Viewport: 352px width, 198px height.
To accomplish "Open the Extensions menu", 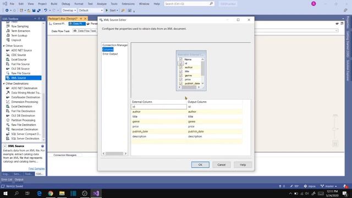I will [x=128, y=4].
